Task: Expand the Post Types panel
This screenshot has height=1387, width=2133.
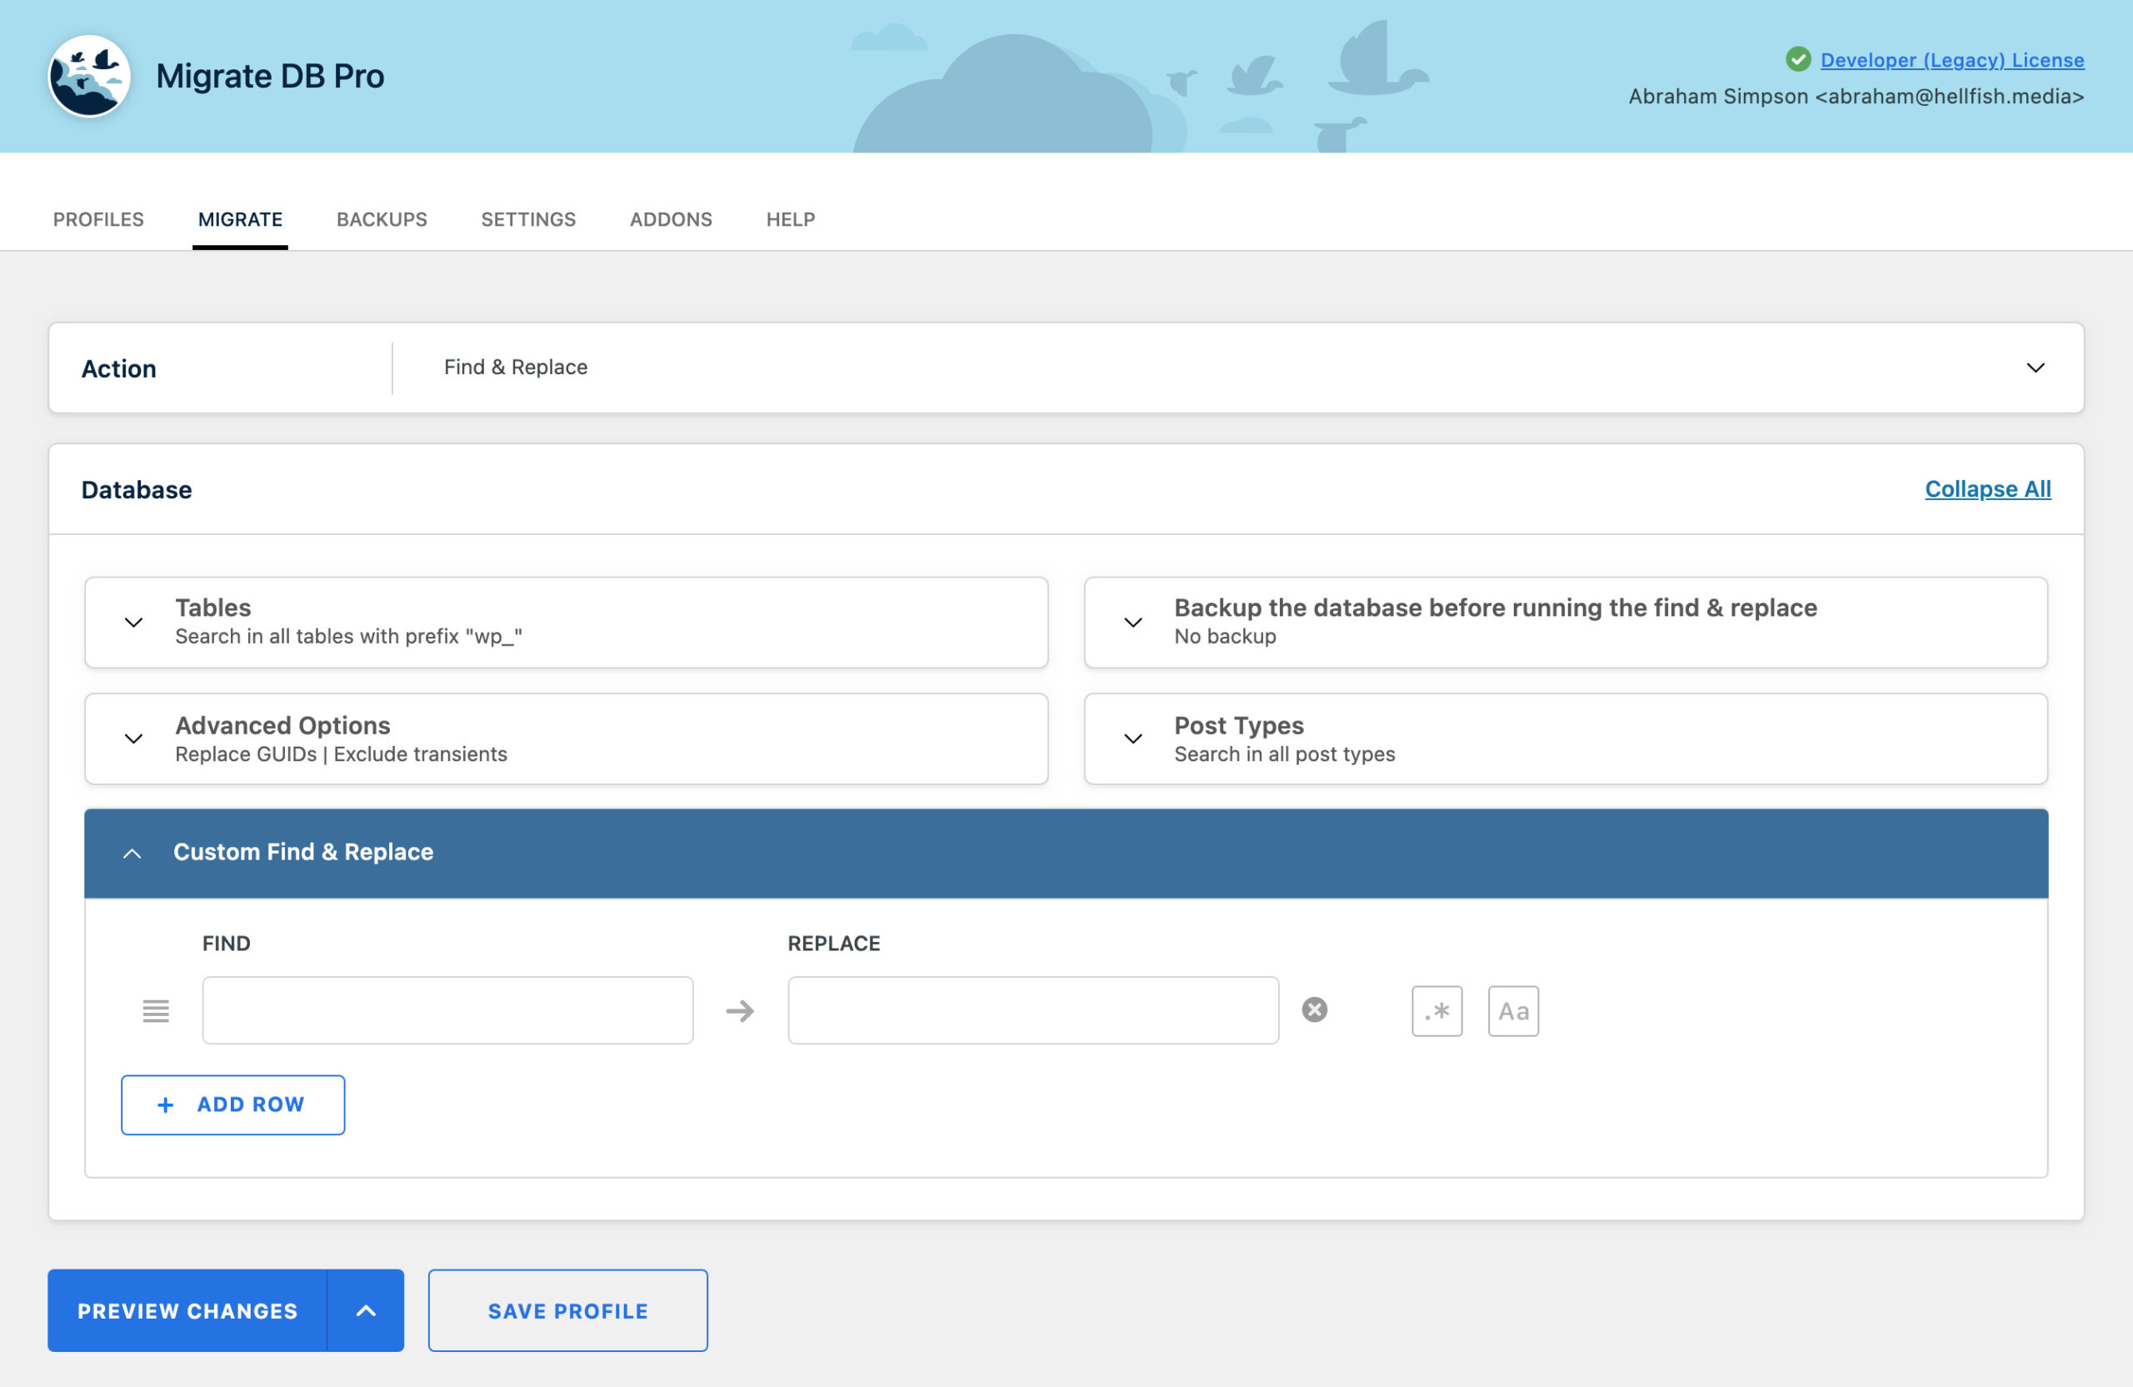Action: (1133, 739)
